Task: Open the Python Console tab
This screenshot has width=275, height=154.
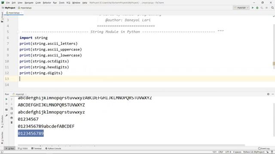Action: coord(53,148)
